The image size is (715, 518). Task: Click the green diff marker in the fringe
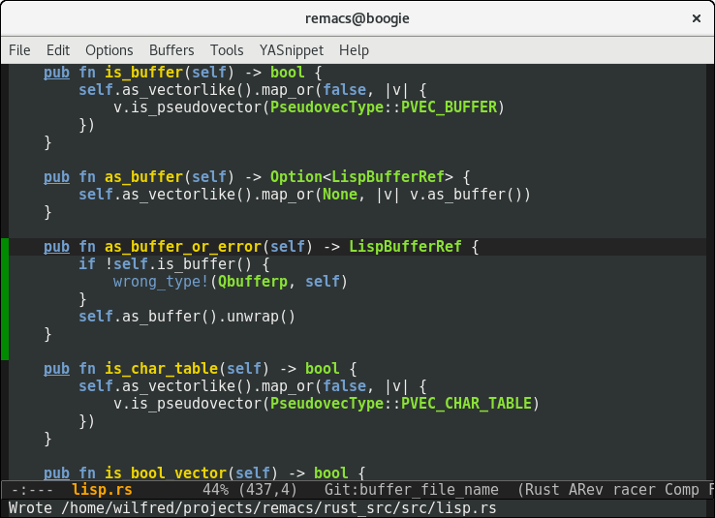(x=4, y=298)
